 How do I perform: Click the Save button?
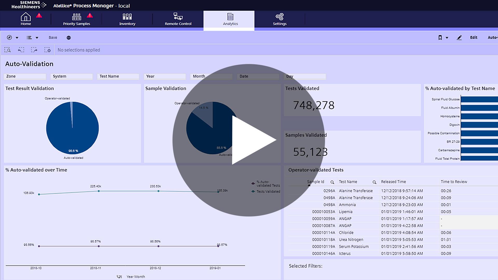pyautogui.click(x=53, y=37)
